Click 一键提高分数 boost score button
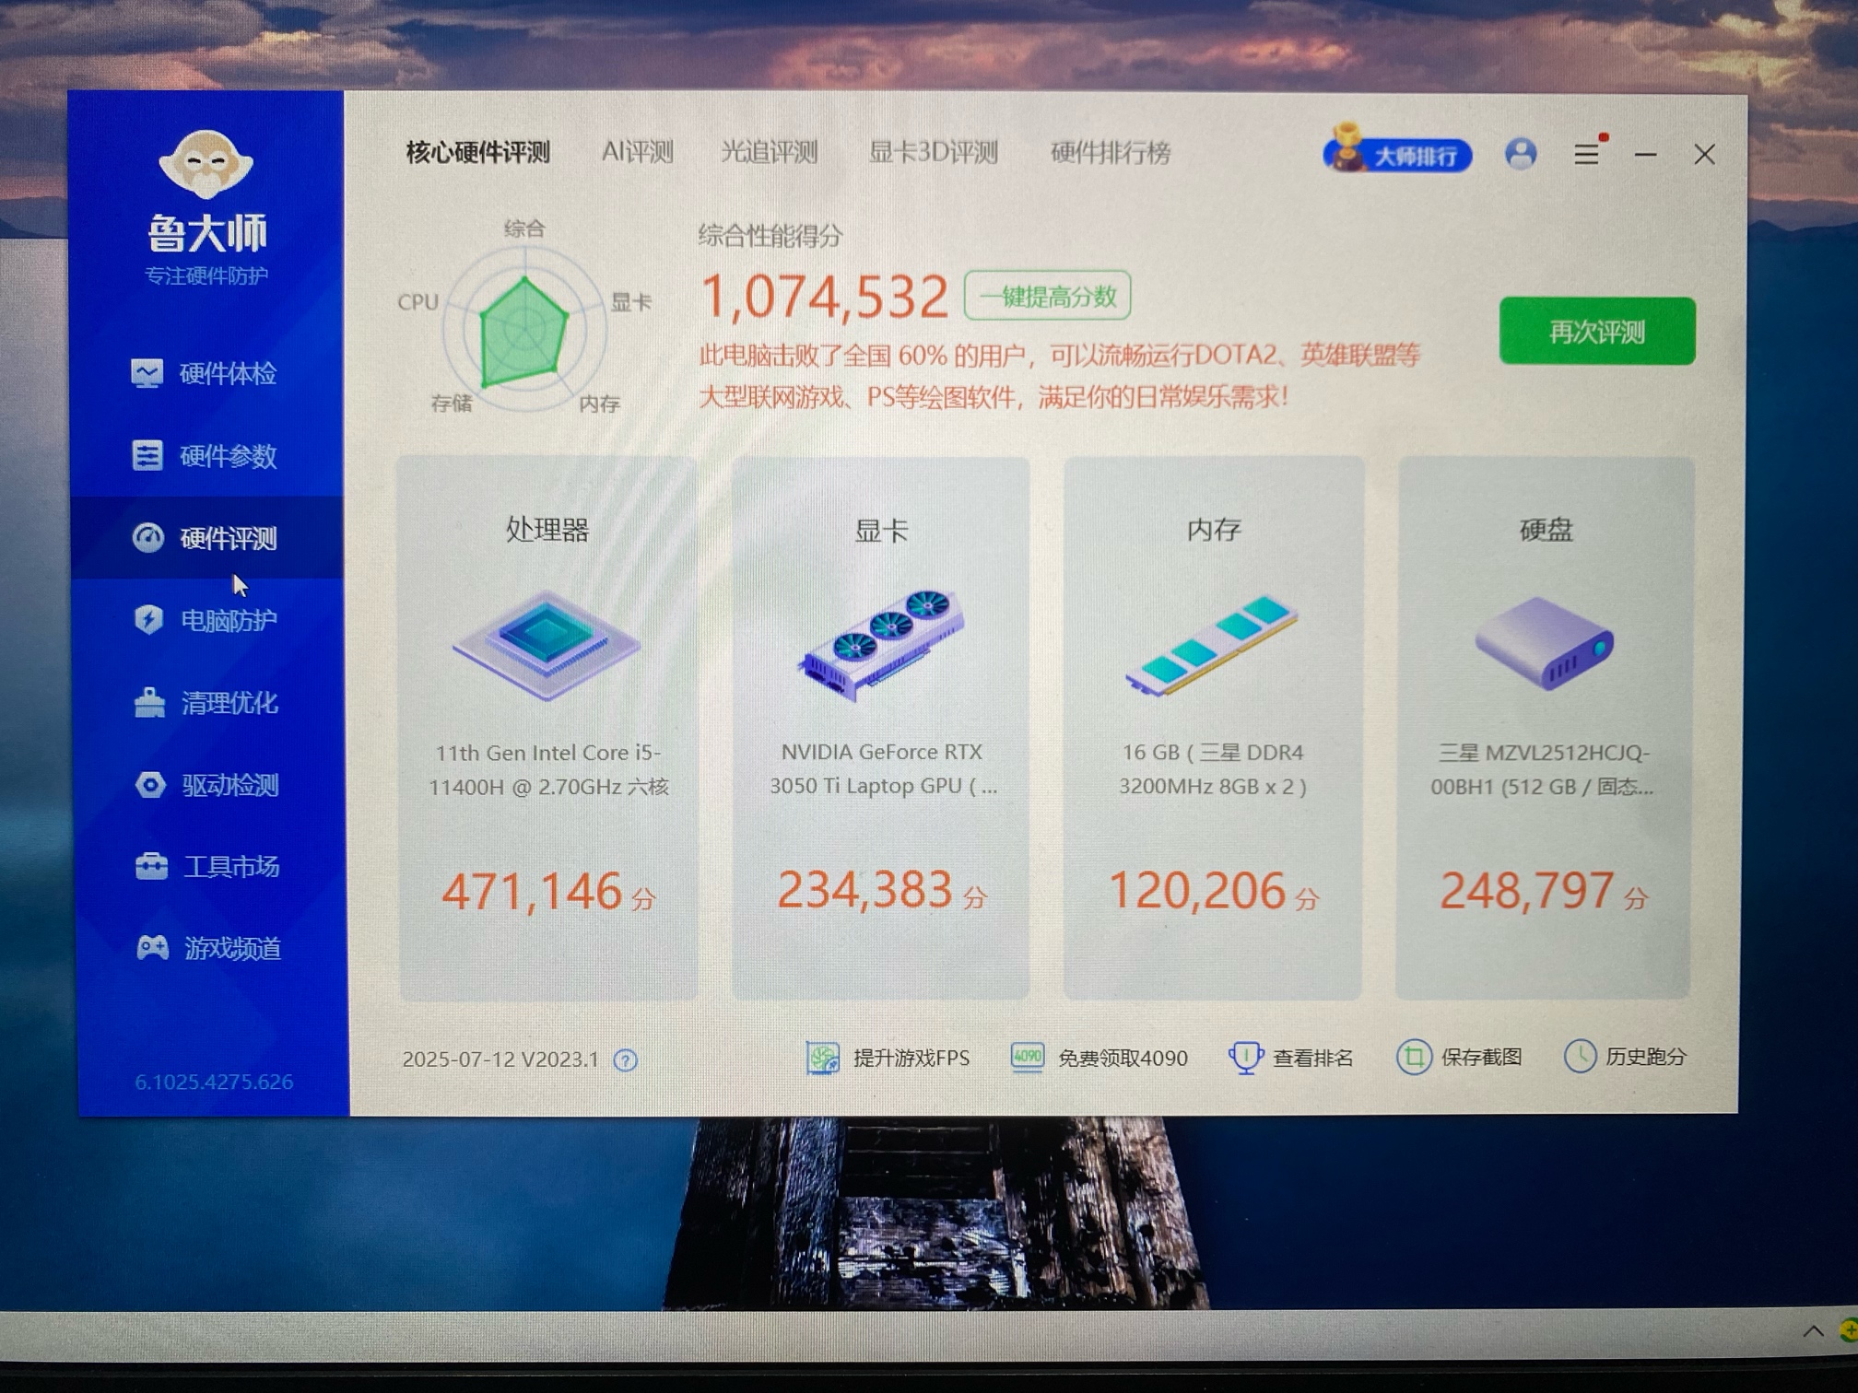 pos(1047,297)
